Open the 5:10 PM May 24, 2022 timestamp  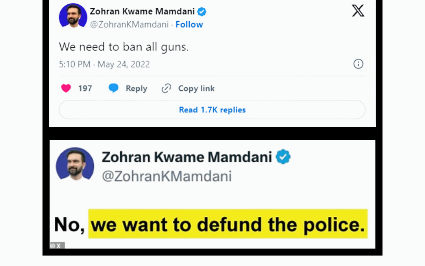pos(104,64)
